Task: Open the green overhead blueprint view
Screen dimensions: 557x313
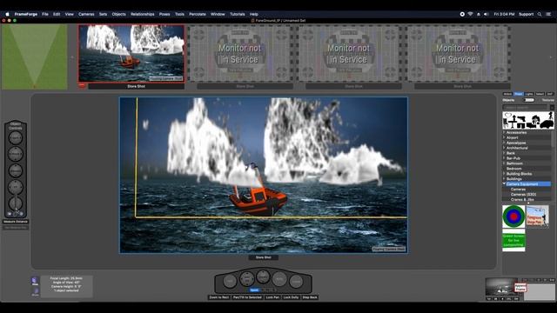Action: (x=35, y=57)
